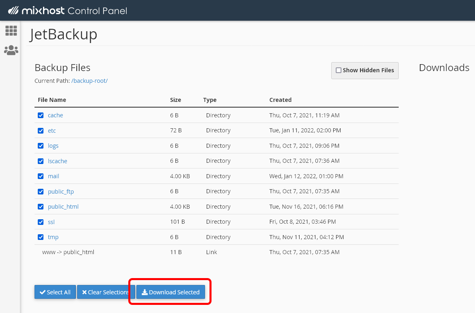This screenshot has height=313, width=475.
Task: Click the Clear Selections button
Action: (106, 292)
